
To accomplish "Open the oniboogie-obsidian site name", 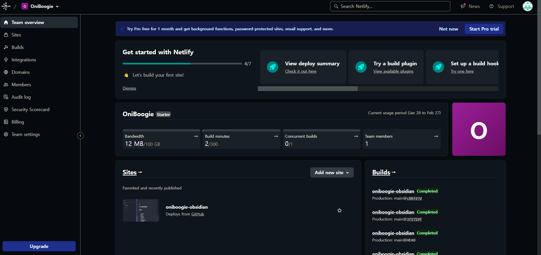I will [x=187, y=207].
